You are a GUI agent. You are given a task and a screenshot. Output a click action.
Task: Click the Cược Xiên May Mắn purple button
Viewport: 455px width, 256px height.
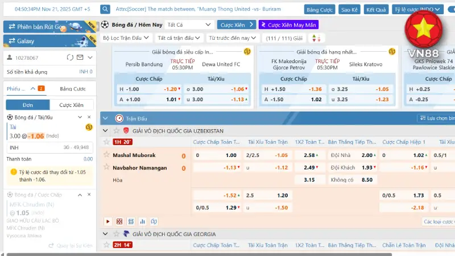[x=288, y=25]
